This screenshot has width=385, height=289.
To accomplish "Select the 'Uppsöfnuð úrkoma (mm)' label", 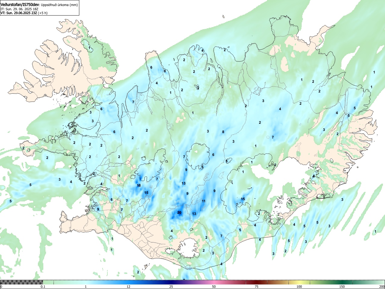I will (59, 5).
